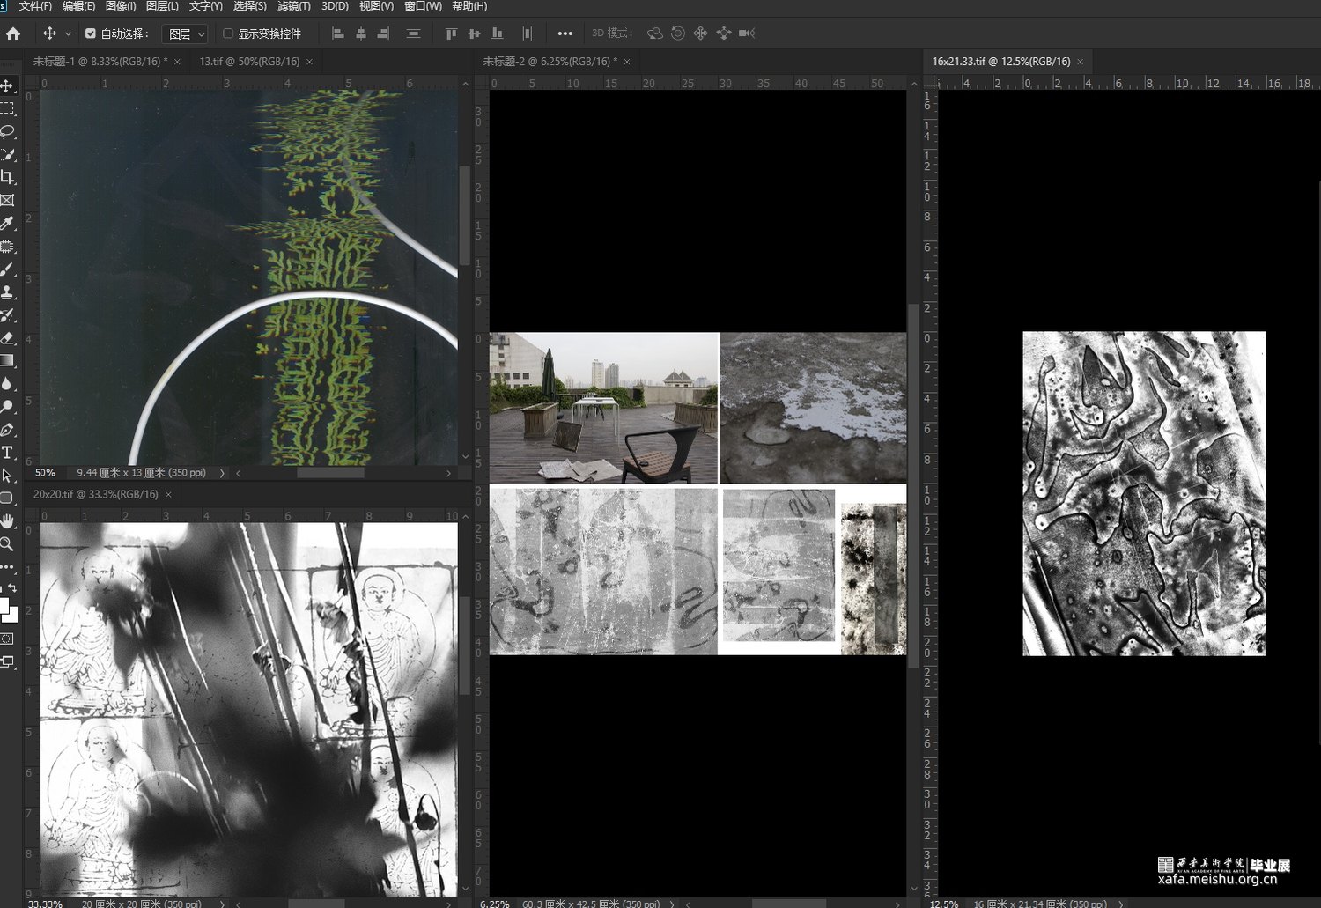Switch to the 13.tif document tab
1321x908 pixels.
point(249,62)
